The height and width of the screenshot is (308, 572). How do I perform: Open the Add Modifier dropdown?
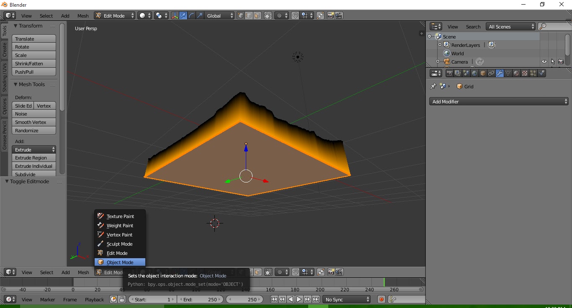(x=498, y=101)
